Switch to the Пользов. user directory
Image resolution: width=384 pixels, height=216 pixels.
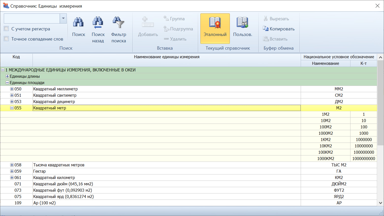click(x=242, y=23)
